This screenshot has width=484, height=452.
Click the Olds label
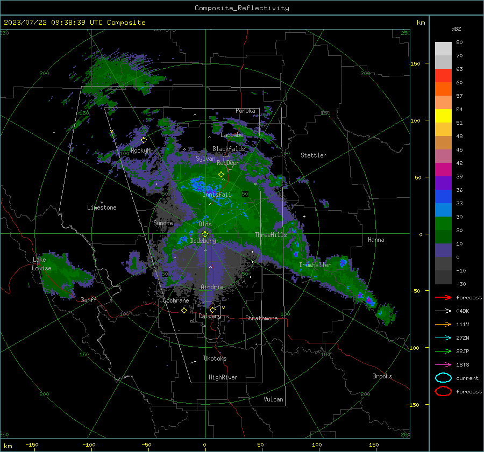point(205,224)
